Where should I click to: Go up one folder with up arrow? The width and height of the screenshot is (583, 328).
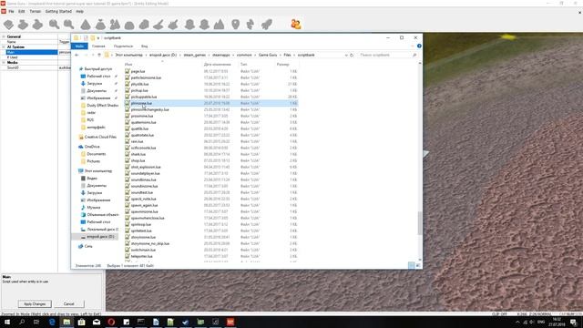click(99, 55)
